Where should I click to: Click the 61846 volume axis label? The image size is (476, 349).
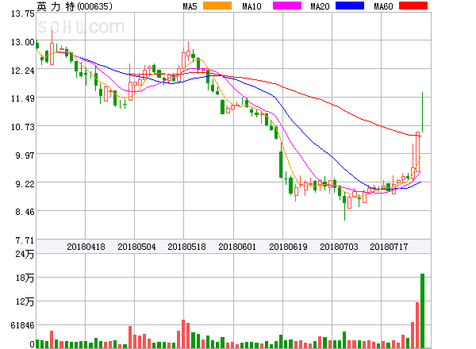tap(23, 325)
